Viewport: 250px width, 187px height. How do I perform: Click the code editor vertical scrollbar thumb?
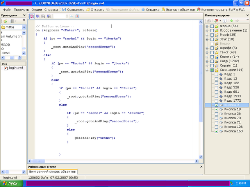[201, 73]
